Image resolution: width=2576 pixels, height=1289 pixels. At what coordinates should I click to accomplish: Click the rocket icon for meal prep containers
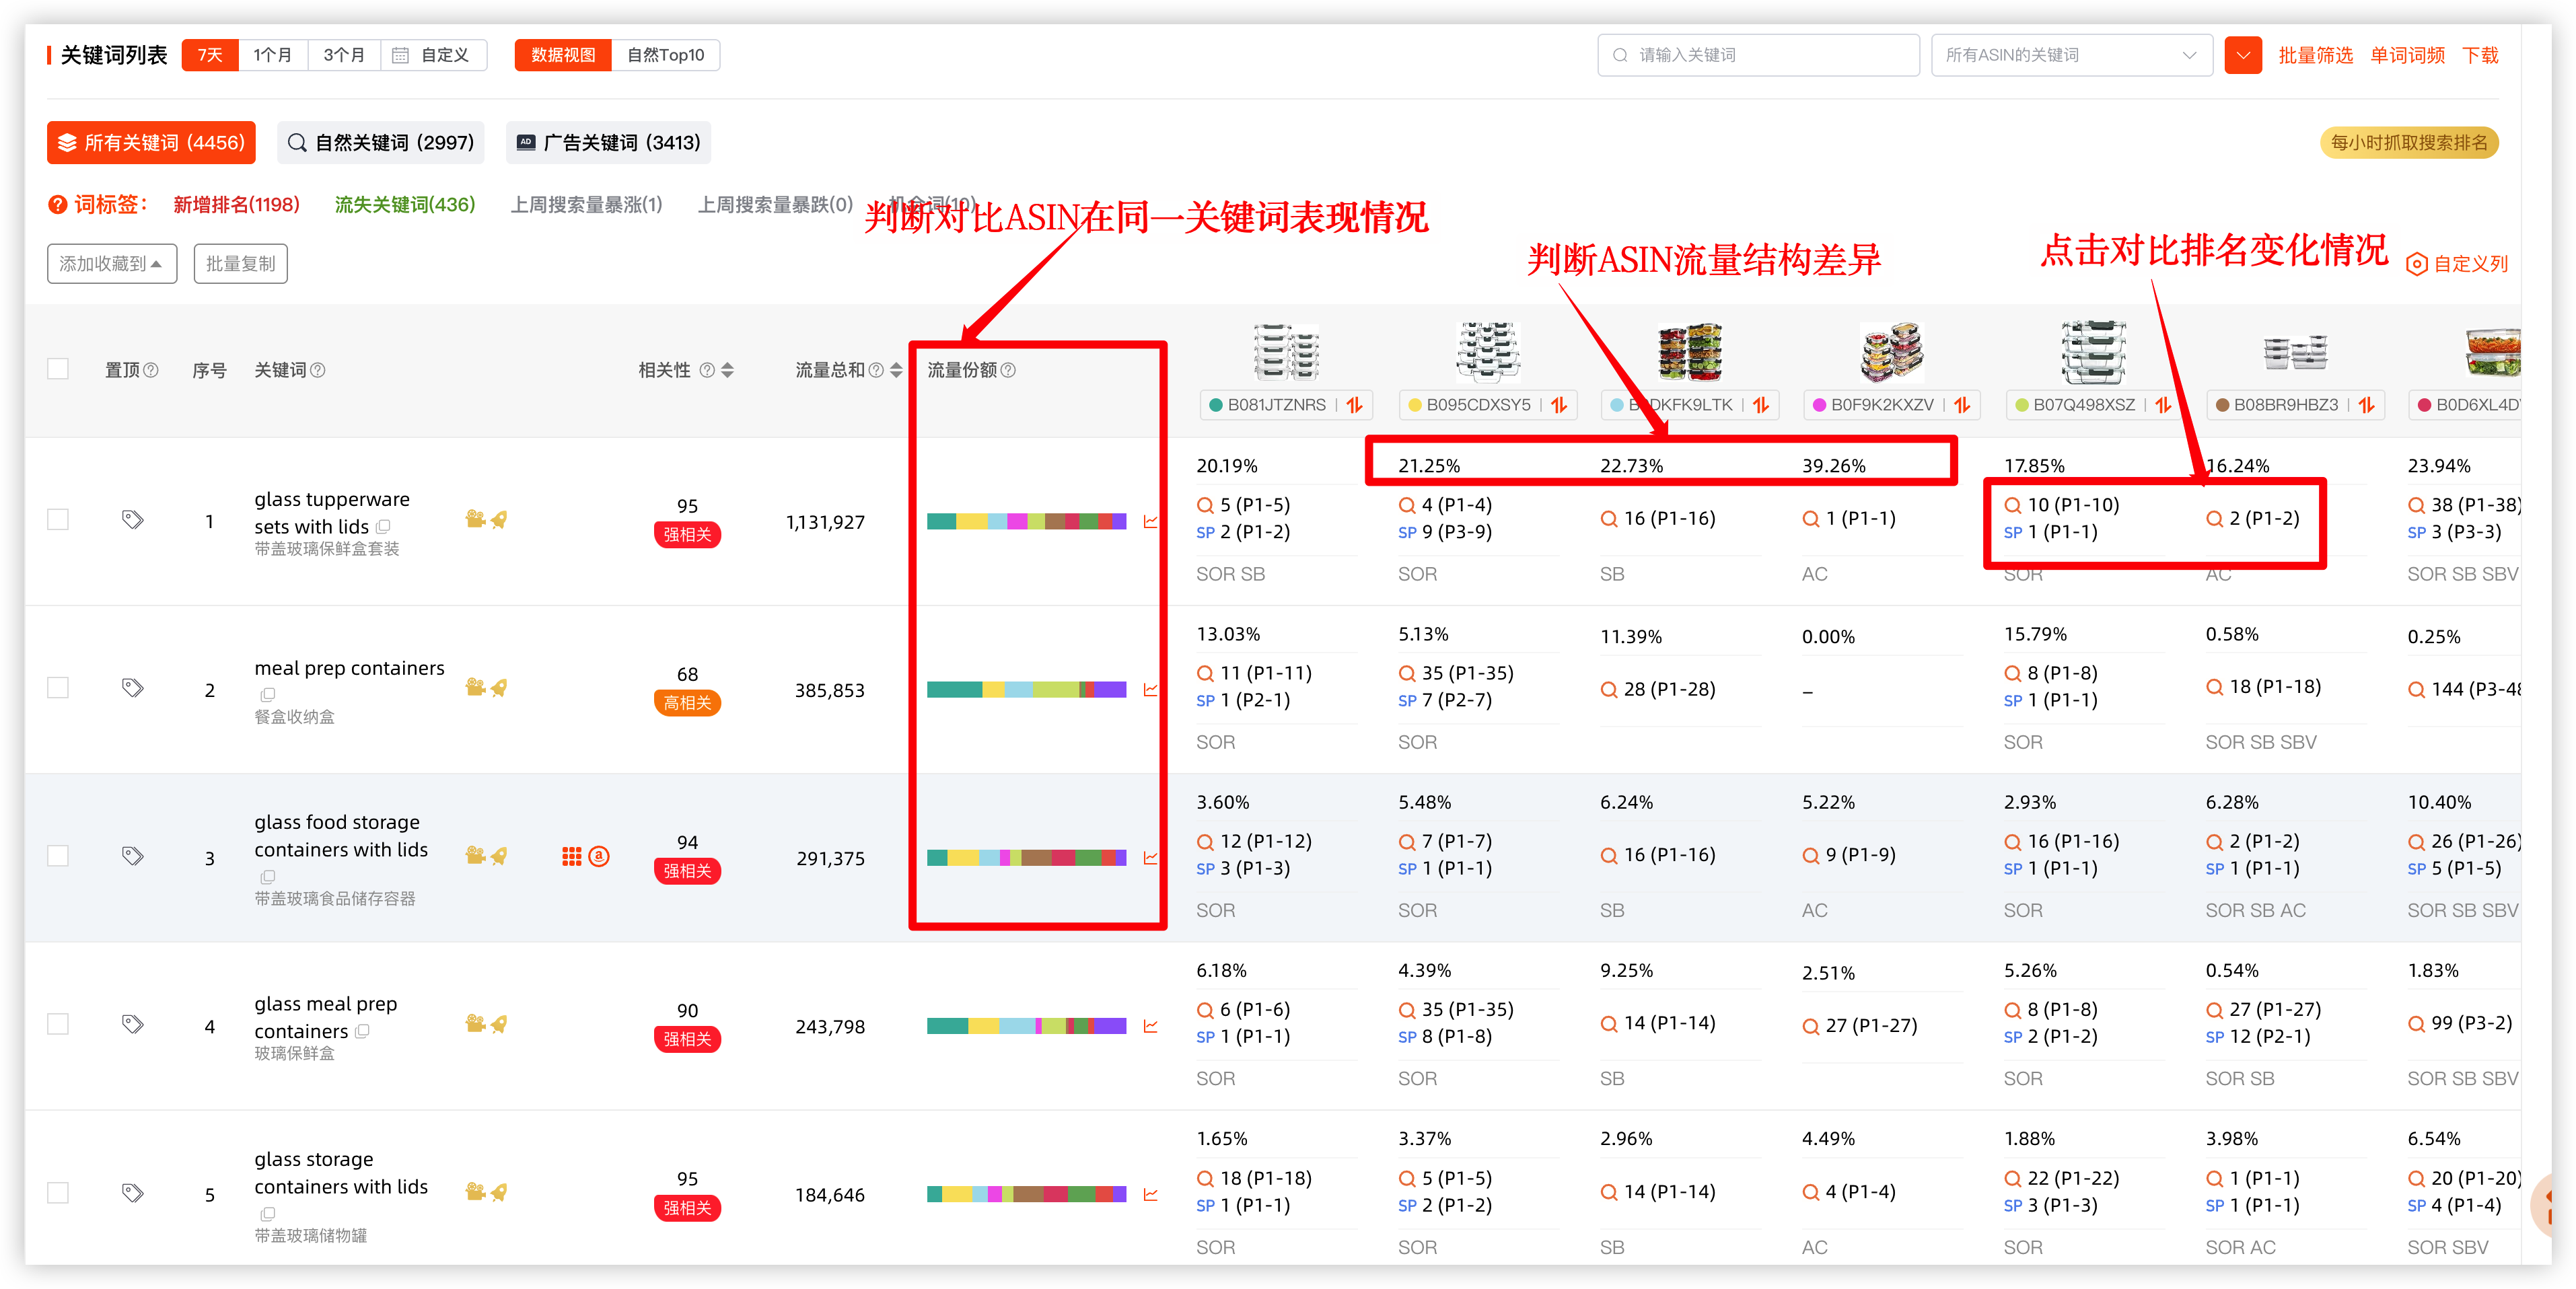501,688
